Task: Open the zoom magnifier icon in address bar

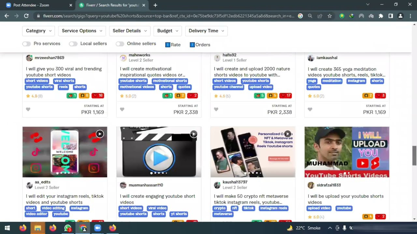Action: 310,16
